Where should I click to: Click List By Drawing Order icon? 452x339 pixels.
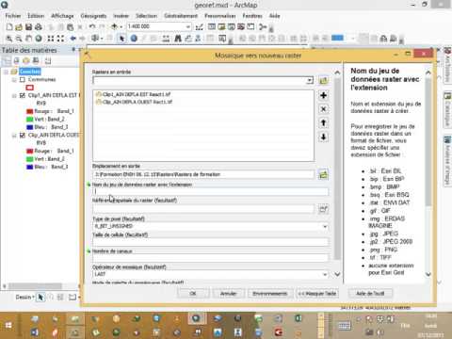click(x=7, y=60)
